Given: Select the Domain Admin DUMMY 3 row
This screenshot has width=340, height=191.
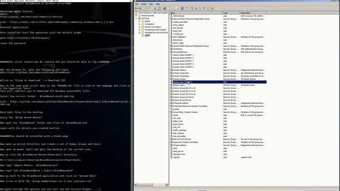Looking at the screenshot, I should [218, 61].
